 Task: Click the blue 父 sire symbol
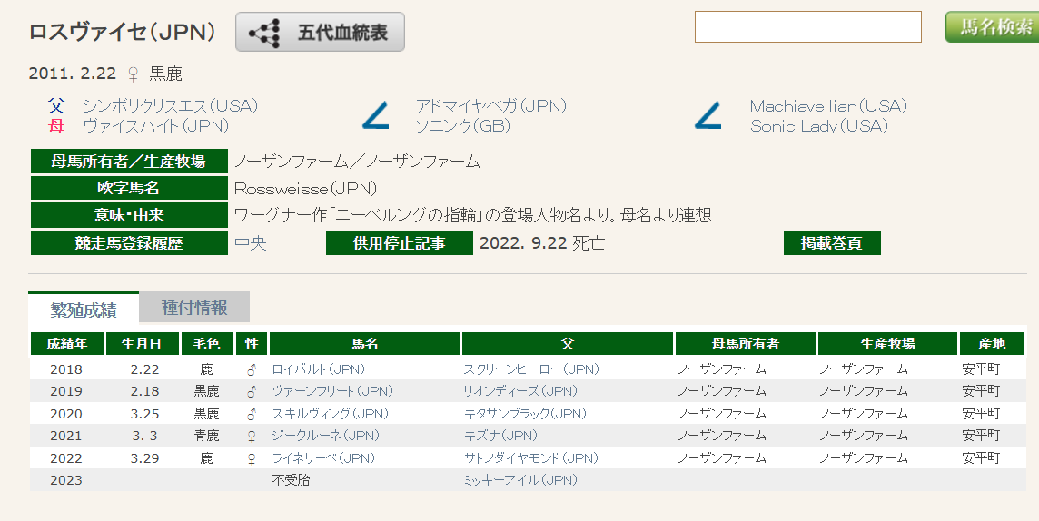tap(56, 106)
